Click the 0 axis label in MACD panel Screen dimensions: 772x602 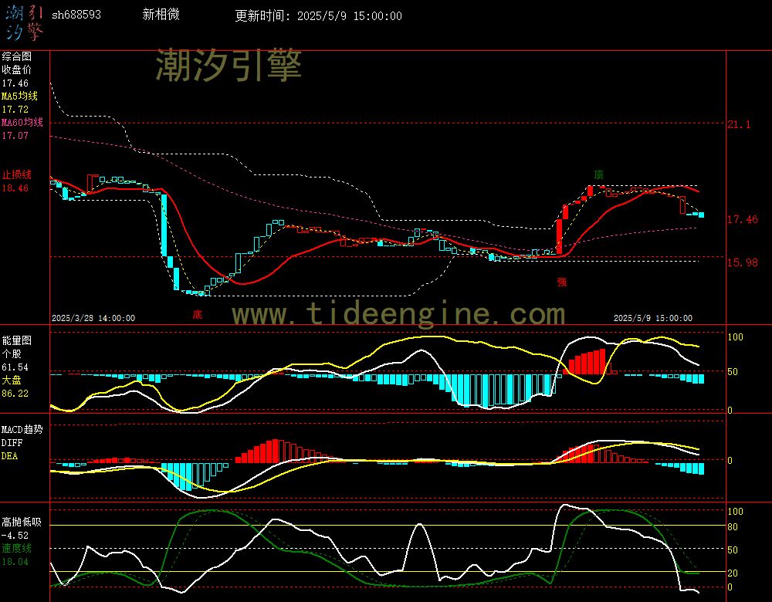tap(730, 460)
